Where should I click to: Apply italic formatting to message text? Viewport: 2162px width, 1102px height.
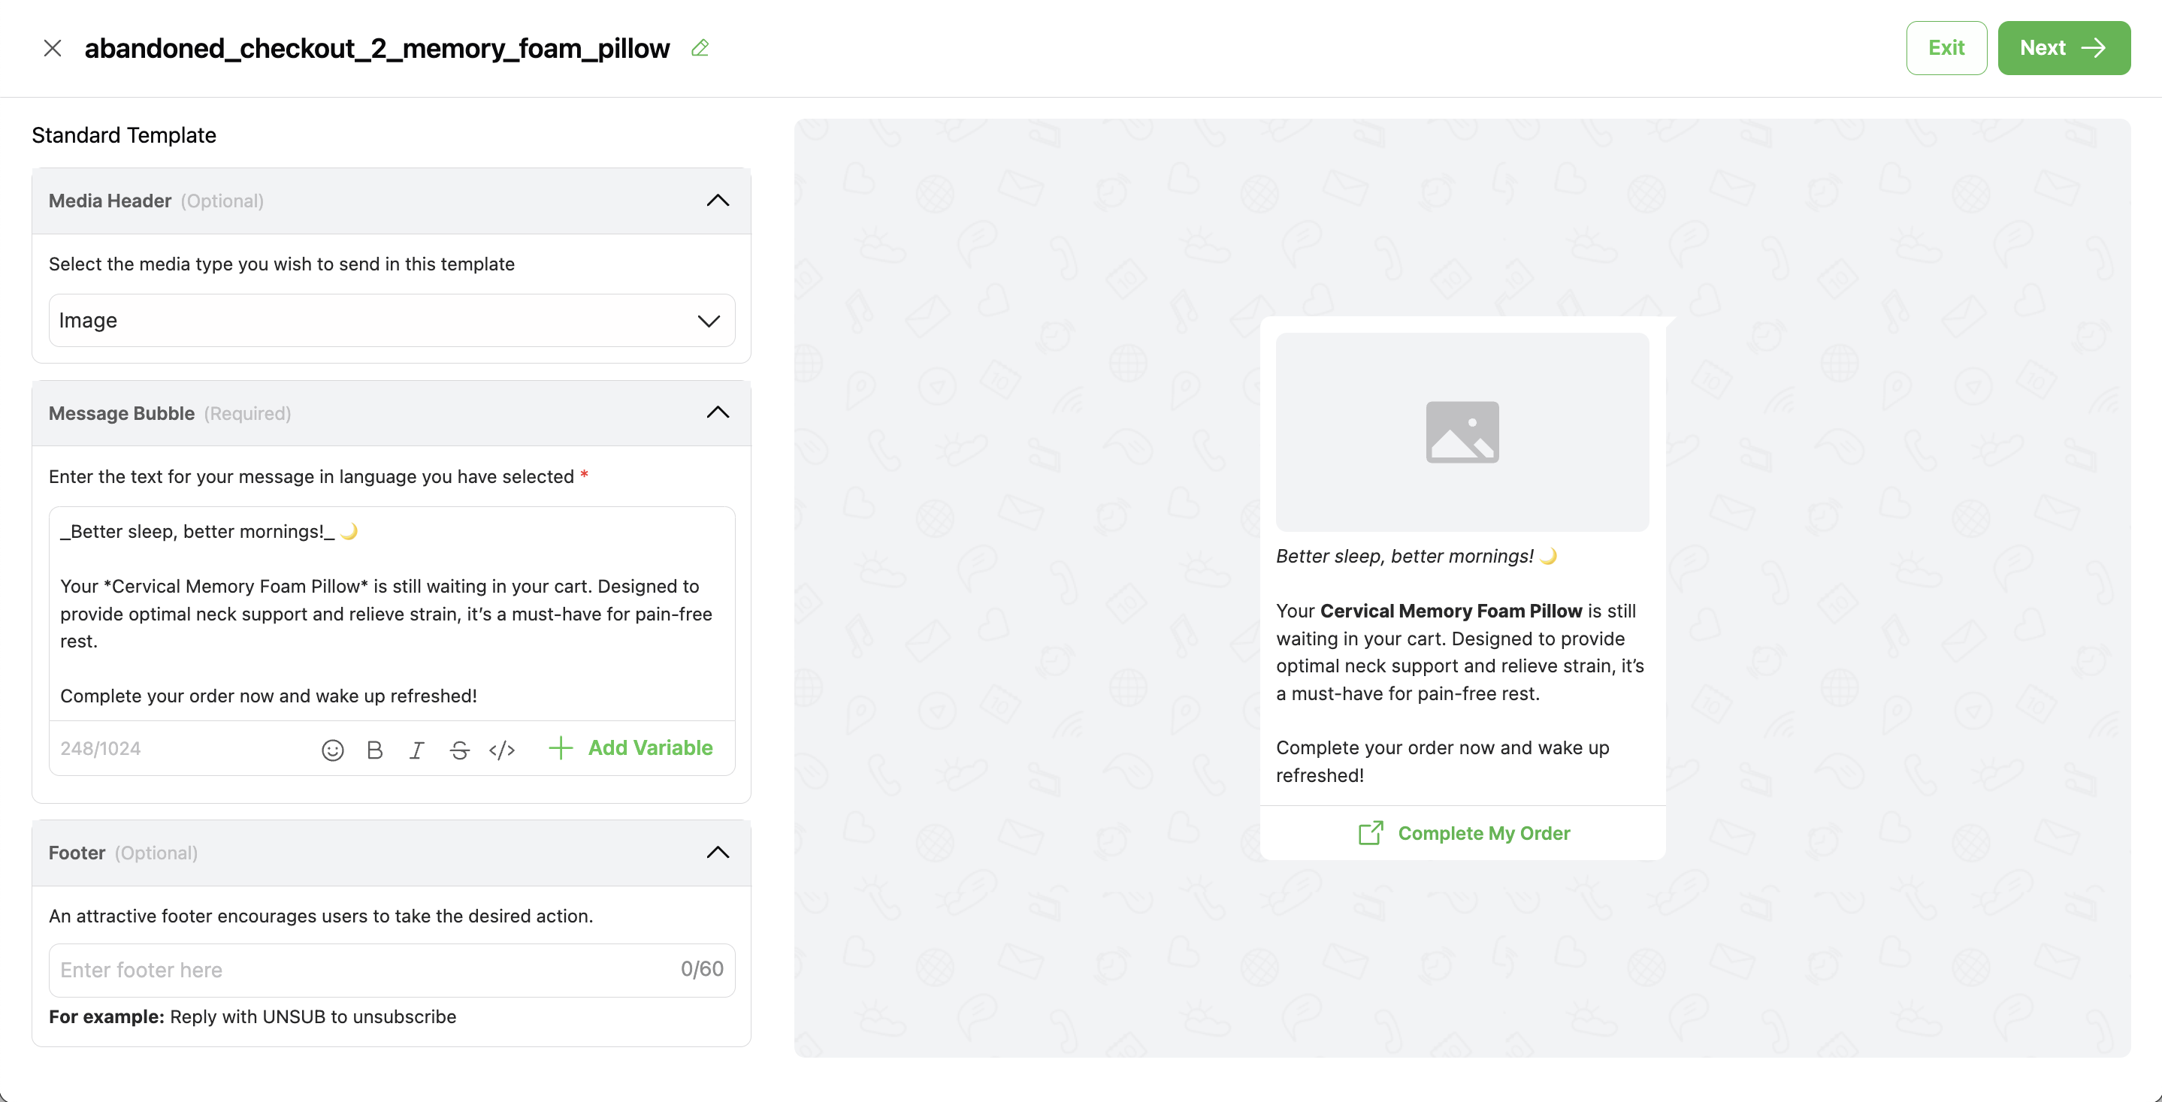416,750
